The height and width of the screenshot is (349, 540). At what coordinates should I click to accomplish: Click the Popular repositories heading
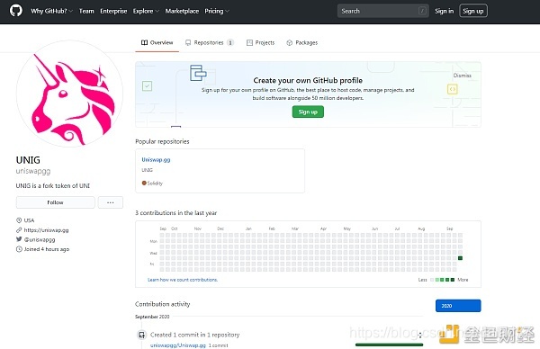tap(162, 141)
